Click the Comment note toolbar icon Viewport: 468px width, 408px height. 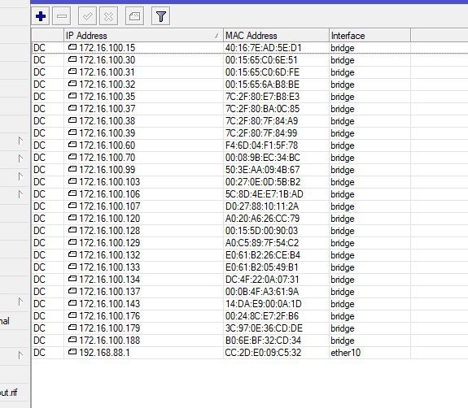tap(134, 16)
